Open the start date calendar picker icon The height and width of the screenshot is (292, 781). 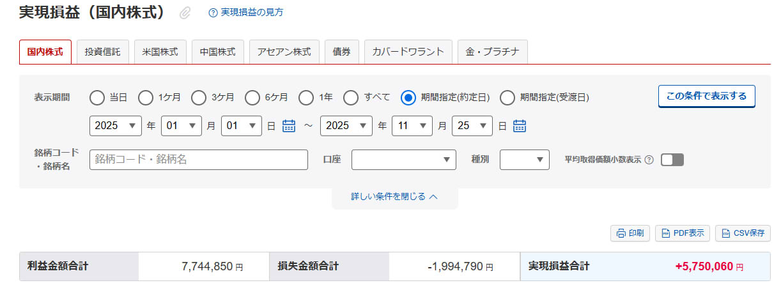(x=289, y=126)
